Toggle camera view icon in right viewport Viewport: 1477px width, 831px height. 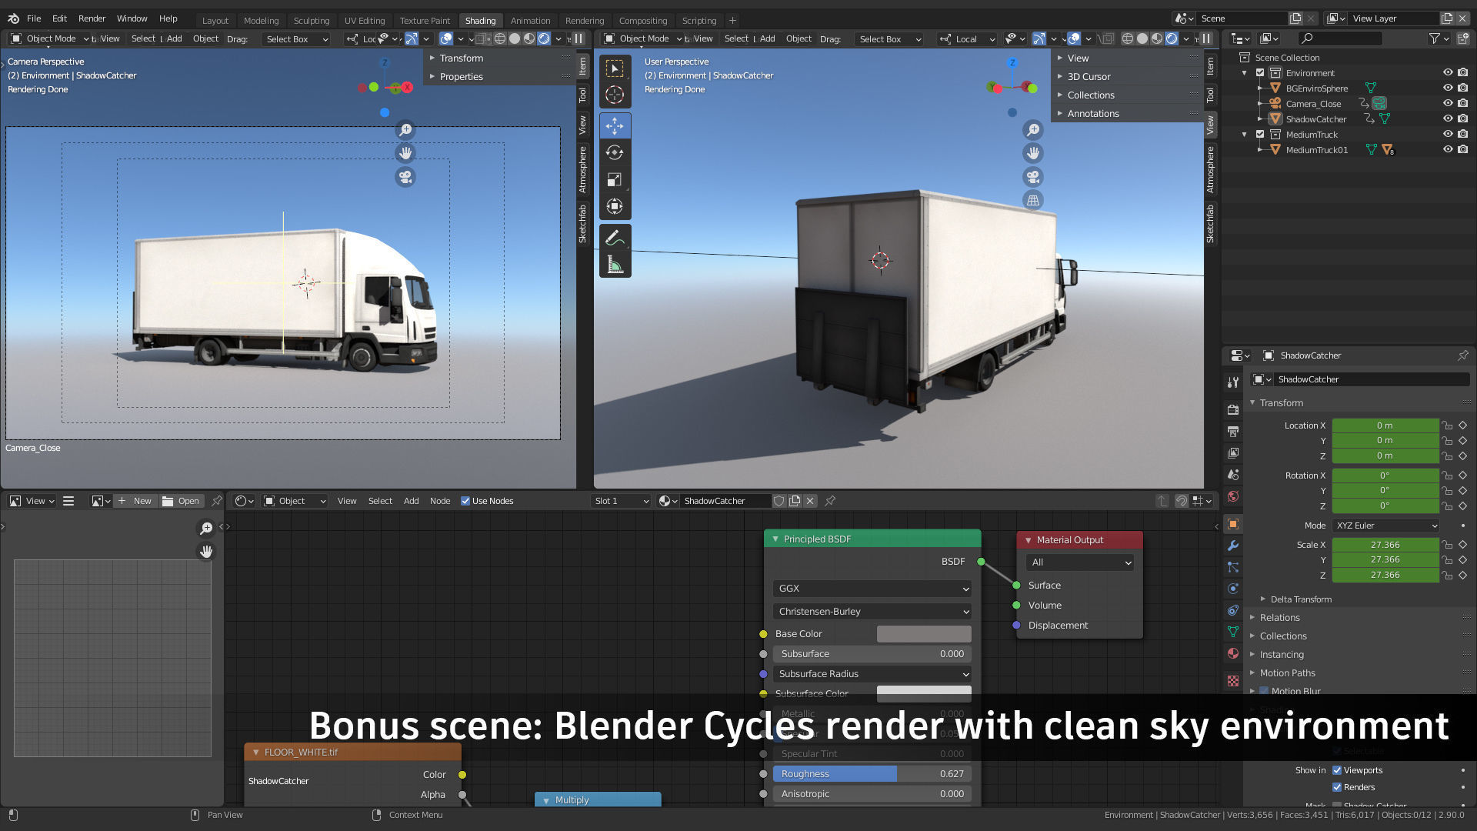click(x=1033, y=177)
